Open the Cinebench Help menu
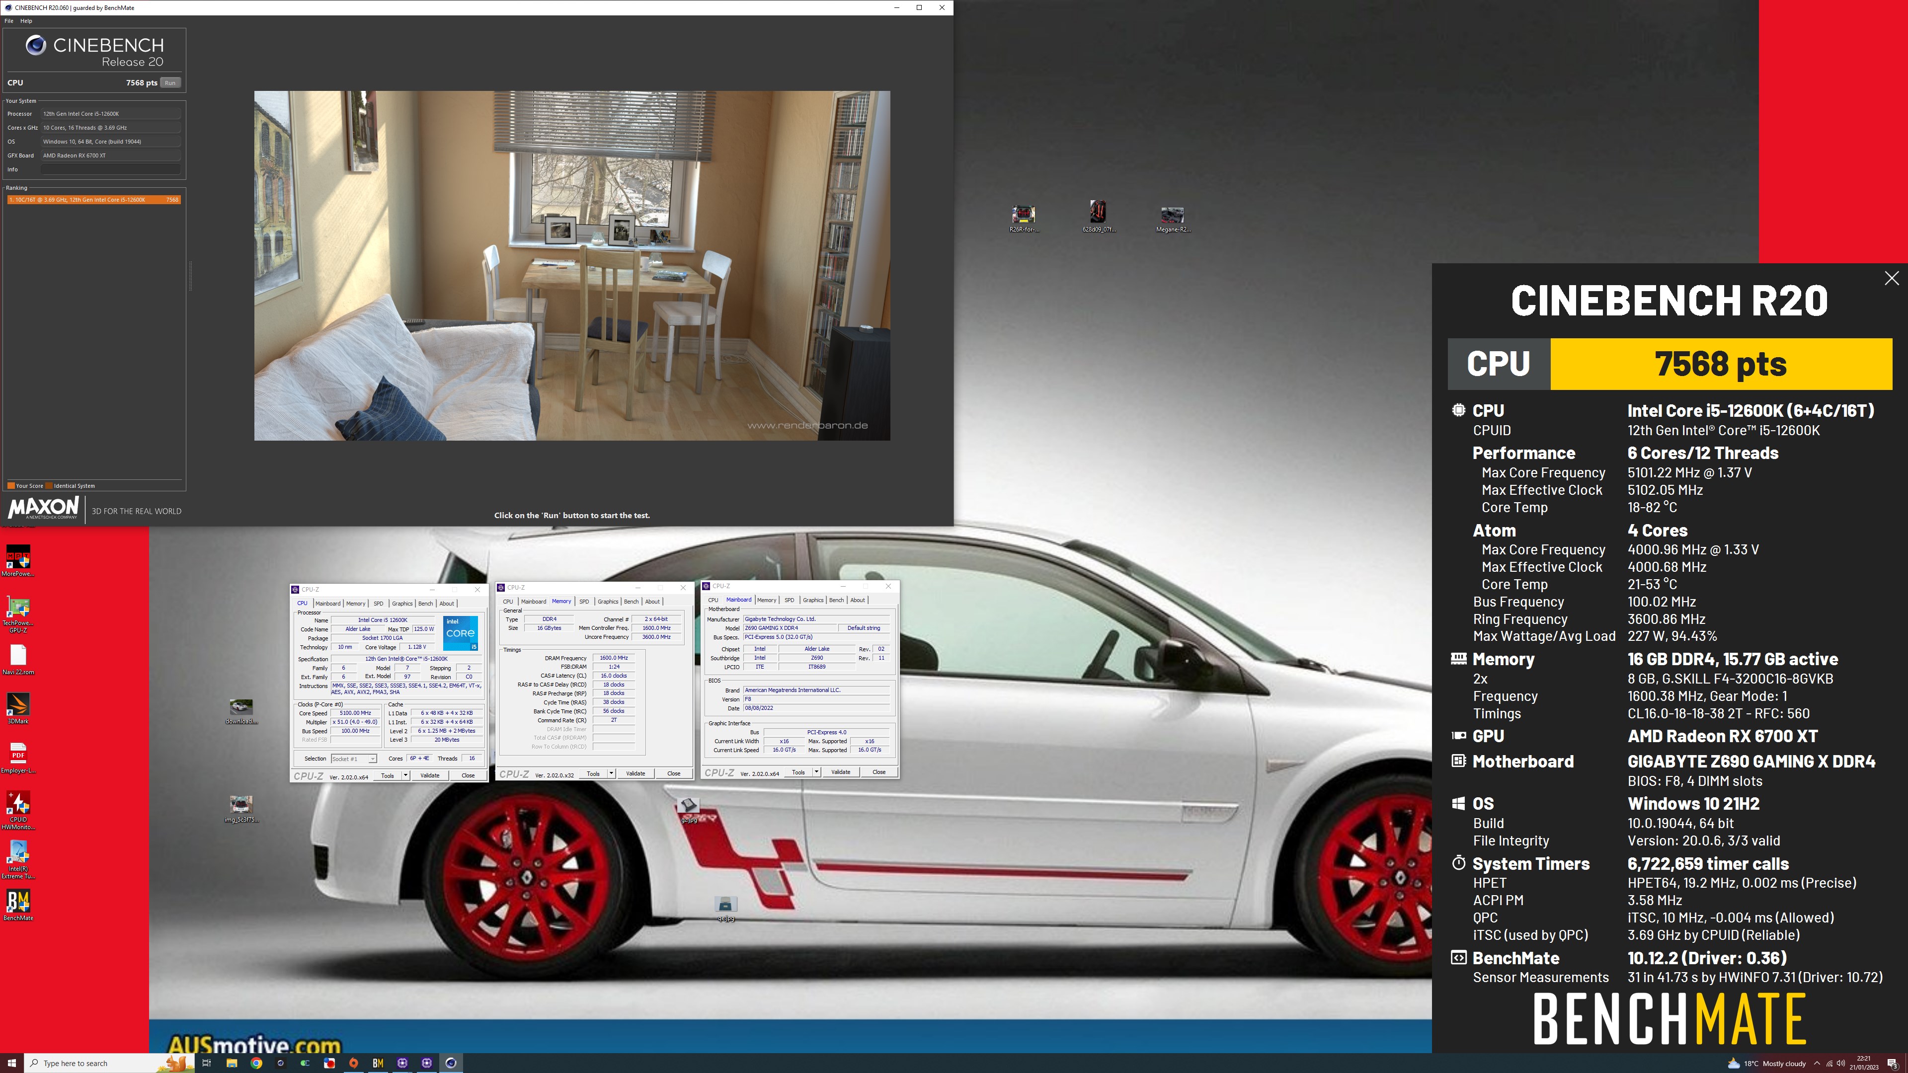 coord(26,21)
